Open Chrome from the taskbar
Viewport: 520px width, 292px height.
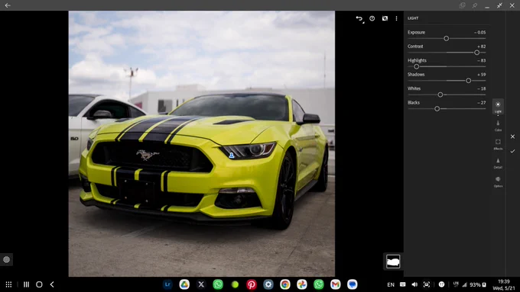point(285,284)
